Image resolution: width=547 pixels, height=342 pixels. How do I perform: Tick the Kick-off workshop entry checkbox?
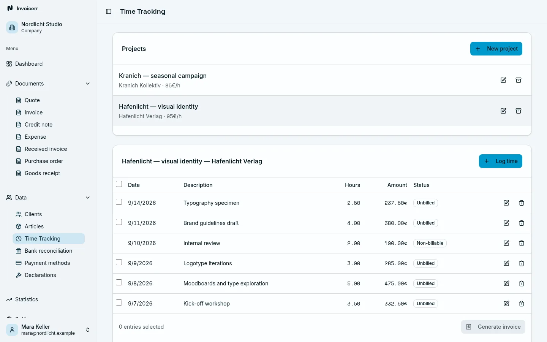click(119, 302)
